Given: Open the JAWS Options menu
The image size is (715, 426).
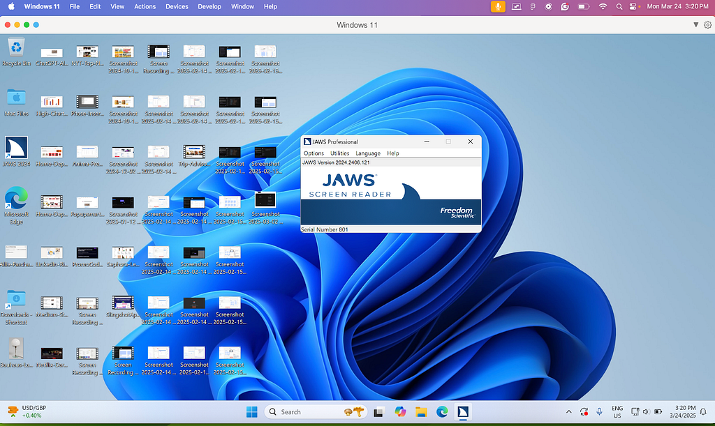Looking at the screenshot, I should click(x=314, y=153).
